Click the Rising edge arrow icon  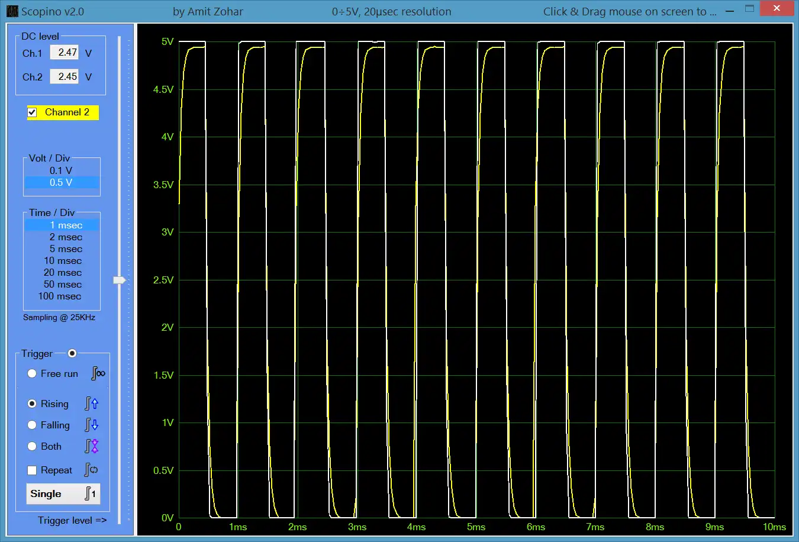pyautogui.click(x=92, y=404)
